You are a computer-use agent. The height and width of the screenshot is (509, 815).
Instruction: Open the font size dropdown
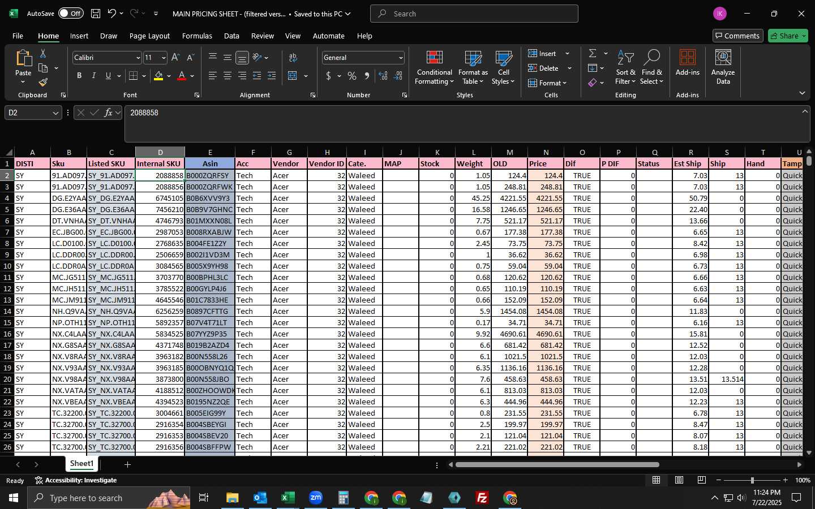(164, 58)
